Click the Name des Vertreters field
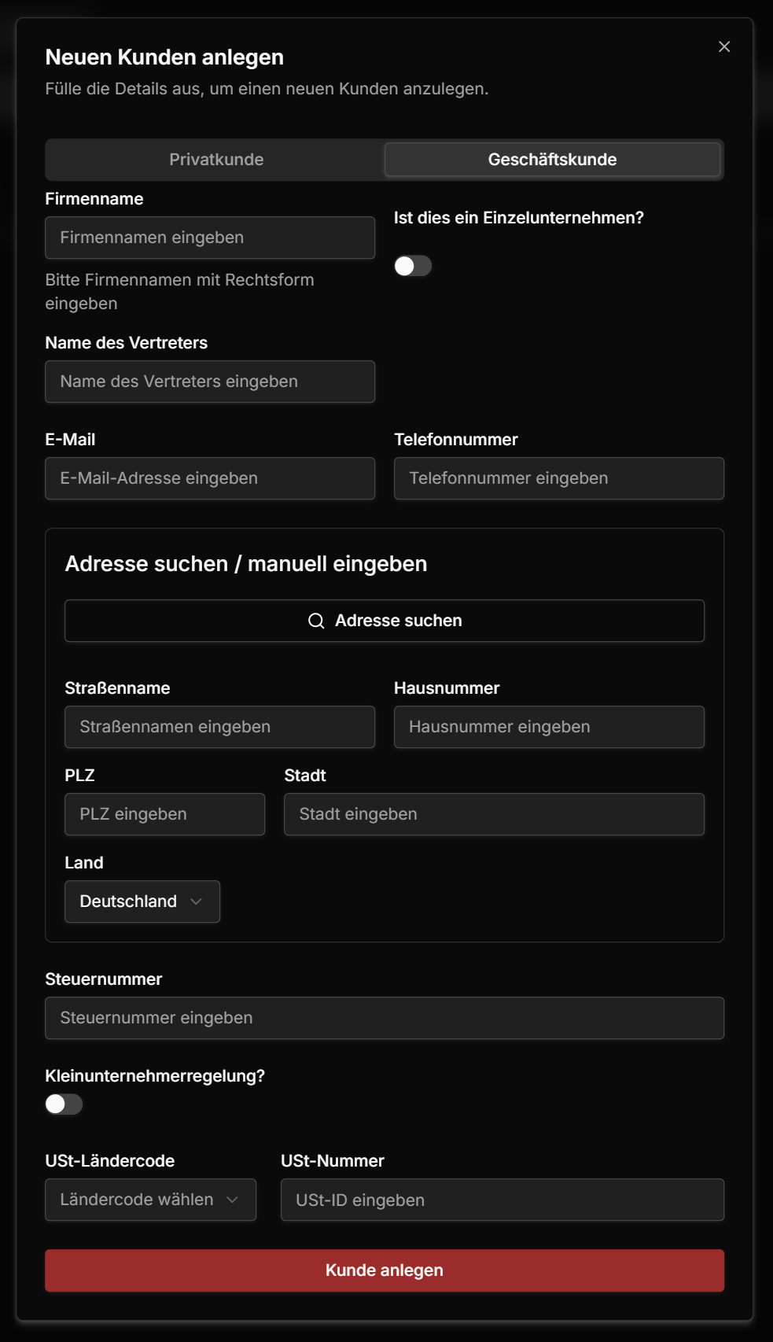The height and width of the screenshot is (1342, 773). (210, 382)
